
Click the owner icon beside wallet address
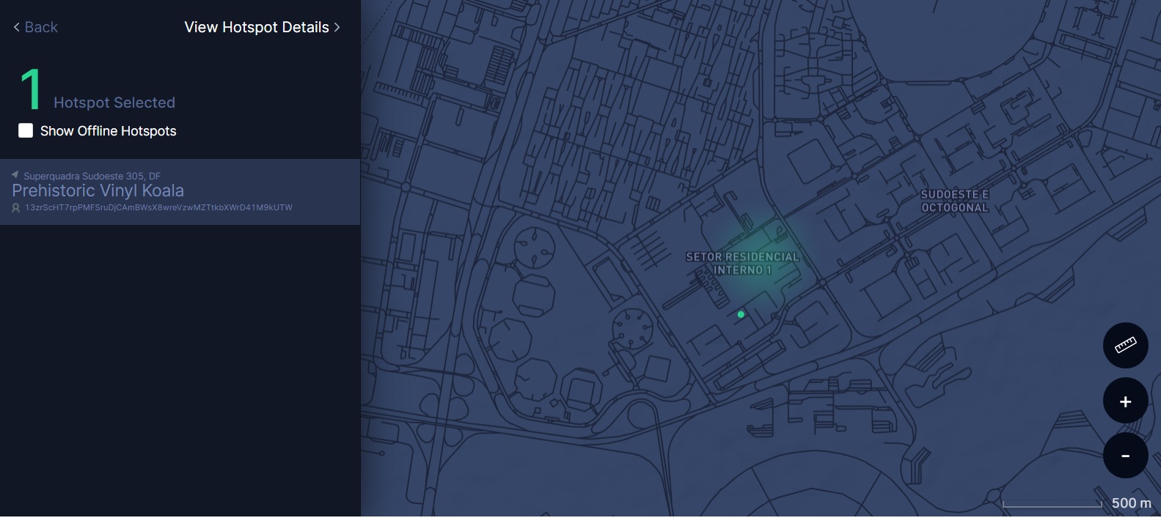coord(16,208)
